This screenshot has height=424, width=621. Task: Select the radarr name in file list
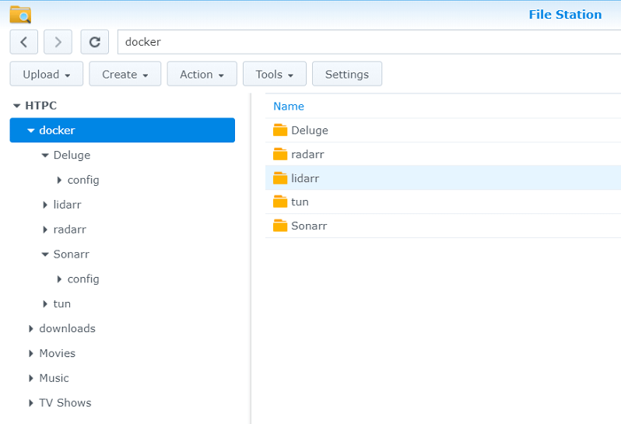tap(307, 154)
